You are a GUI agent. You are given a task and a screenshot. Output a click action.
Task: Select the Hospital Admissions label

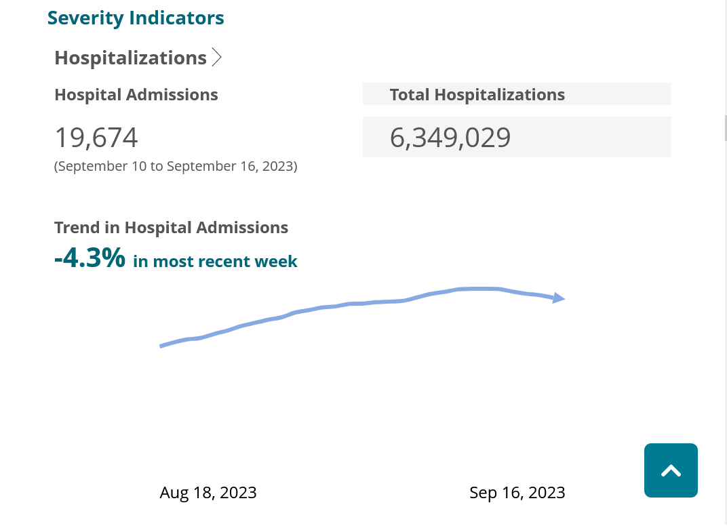(x=136, y=95)
